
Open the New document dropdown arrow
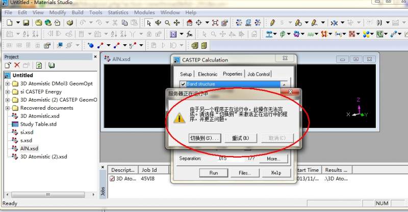pyautogui.click(x=18, y=23)
